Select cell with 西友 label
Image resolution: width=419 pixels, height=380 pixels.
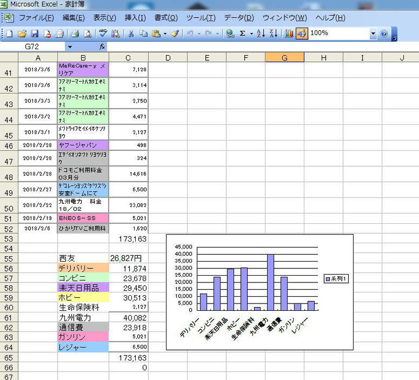click(x=83, y=258)
